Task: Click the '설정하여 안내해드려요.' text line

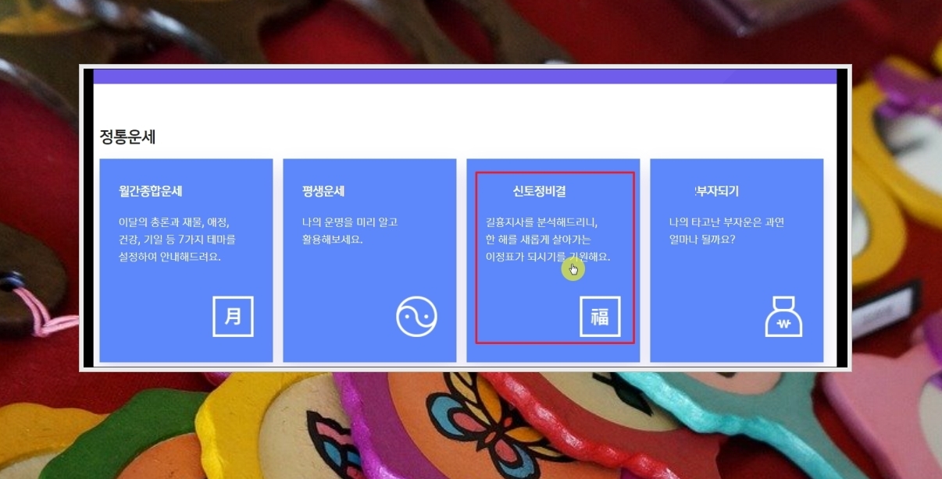Action: coord(169,257)
